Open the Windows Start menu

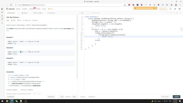pos(2,101)
